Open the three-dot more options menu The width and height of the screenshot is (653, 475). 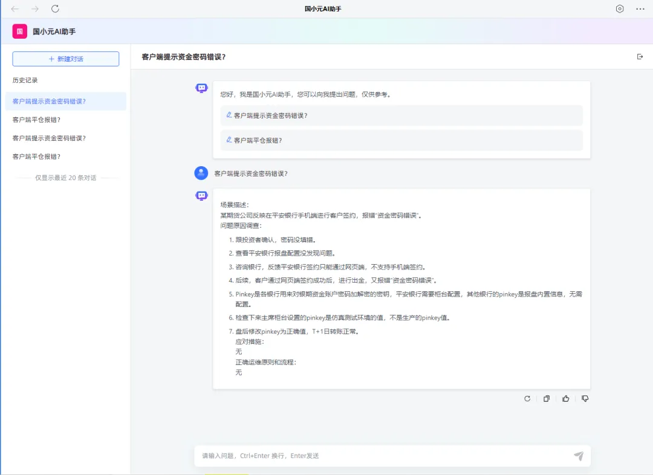(x=640, y=9)
